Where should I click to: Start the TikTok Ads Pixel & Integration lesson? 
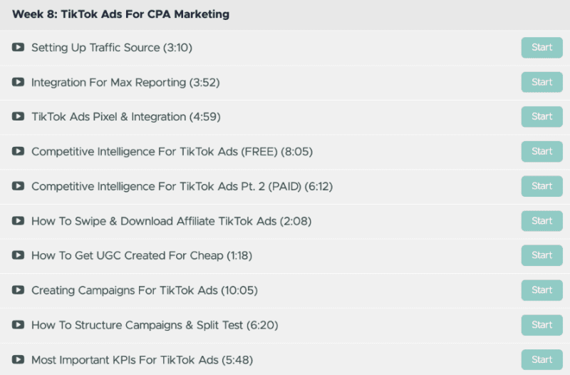coord(541,116)
